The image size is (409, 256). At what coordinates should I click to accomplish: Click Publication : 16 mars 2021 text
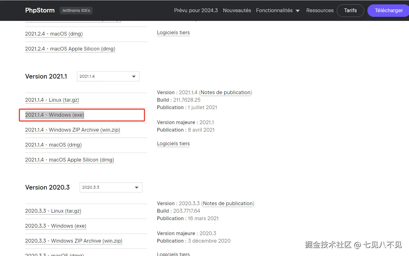coord(188,218)
